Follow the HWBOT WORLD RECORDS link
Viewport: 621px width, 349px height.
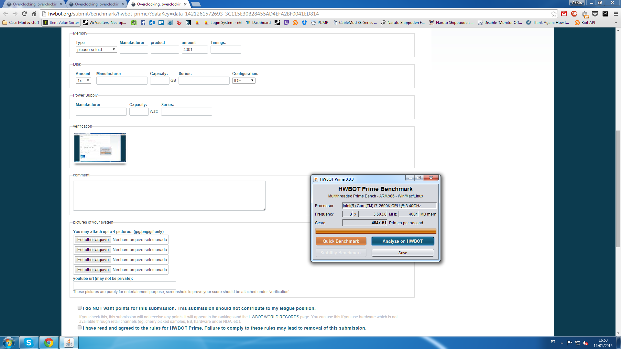pos(274,317)
